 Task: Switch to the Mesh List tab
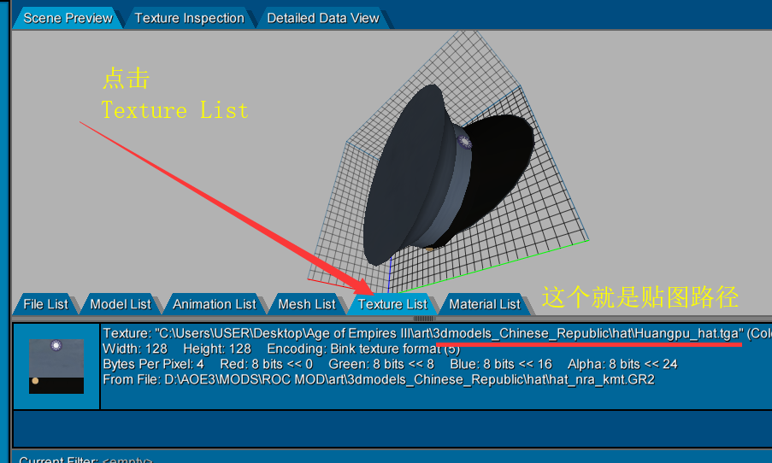(306, 304)
